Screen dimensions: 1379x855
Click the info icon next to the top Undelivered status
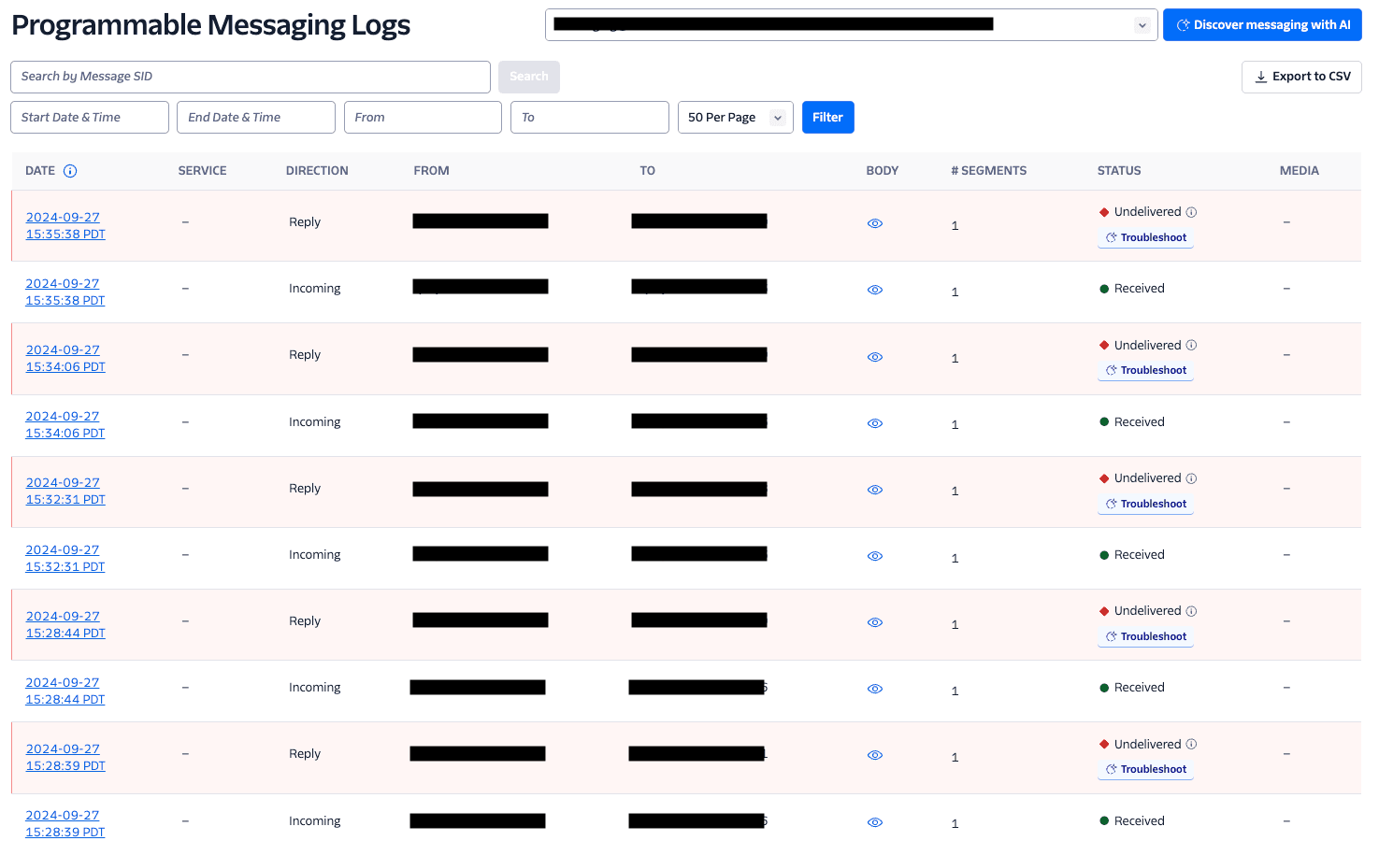pyautogui.click(x=1191, y=211)
